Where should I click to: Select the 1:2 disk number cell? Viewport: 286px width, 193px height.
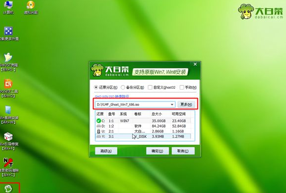[x=111, y=126]
